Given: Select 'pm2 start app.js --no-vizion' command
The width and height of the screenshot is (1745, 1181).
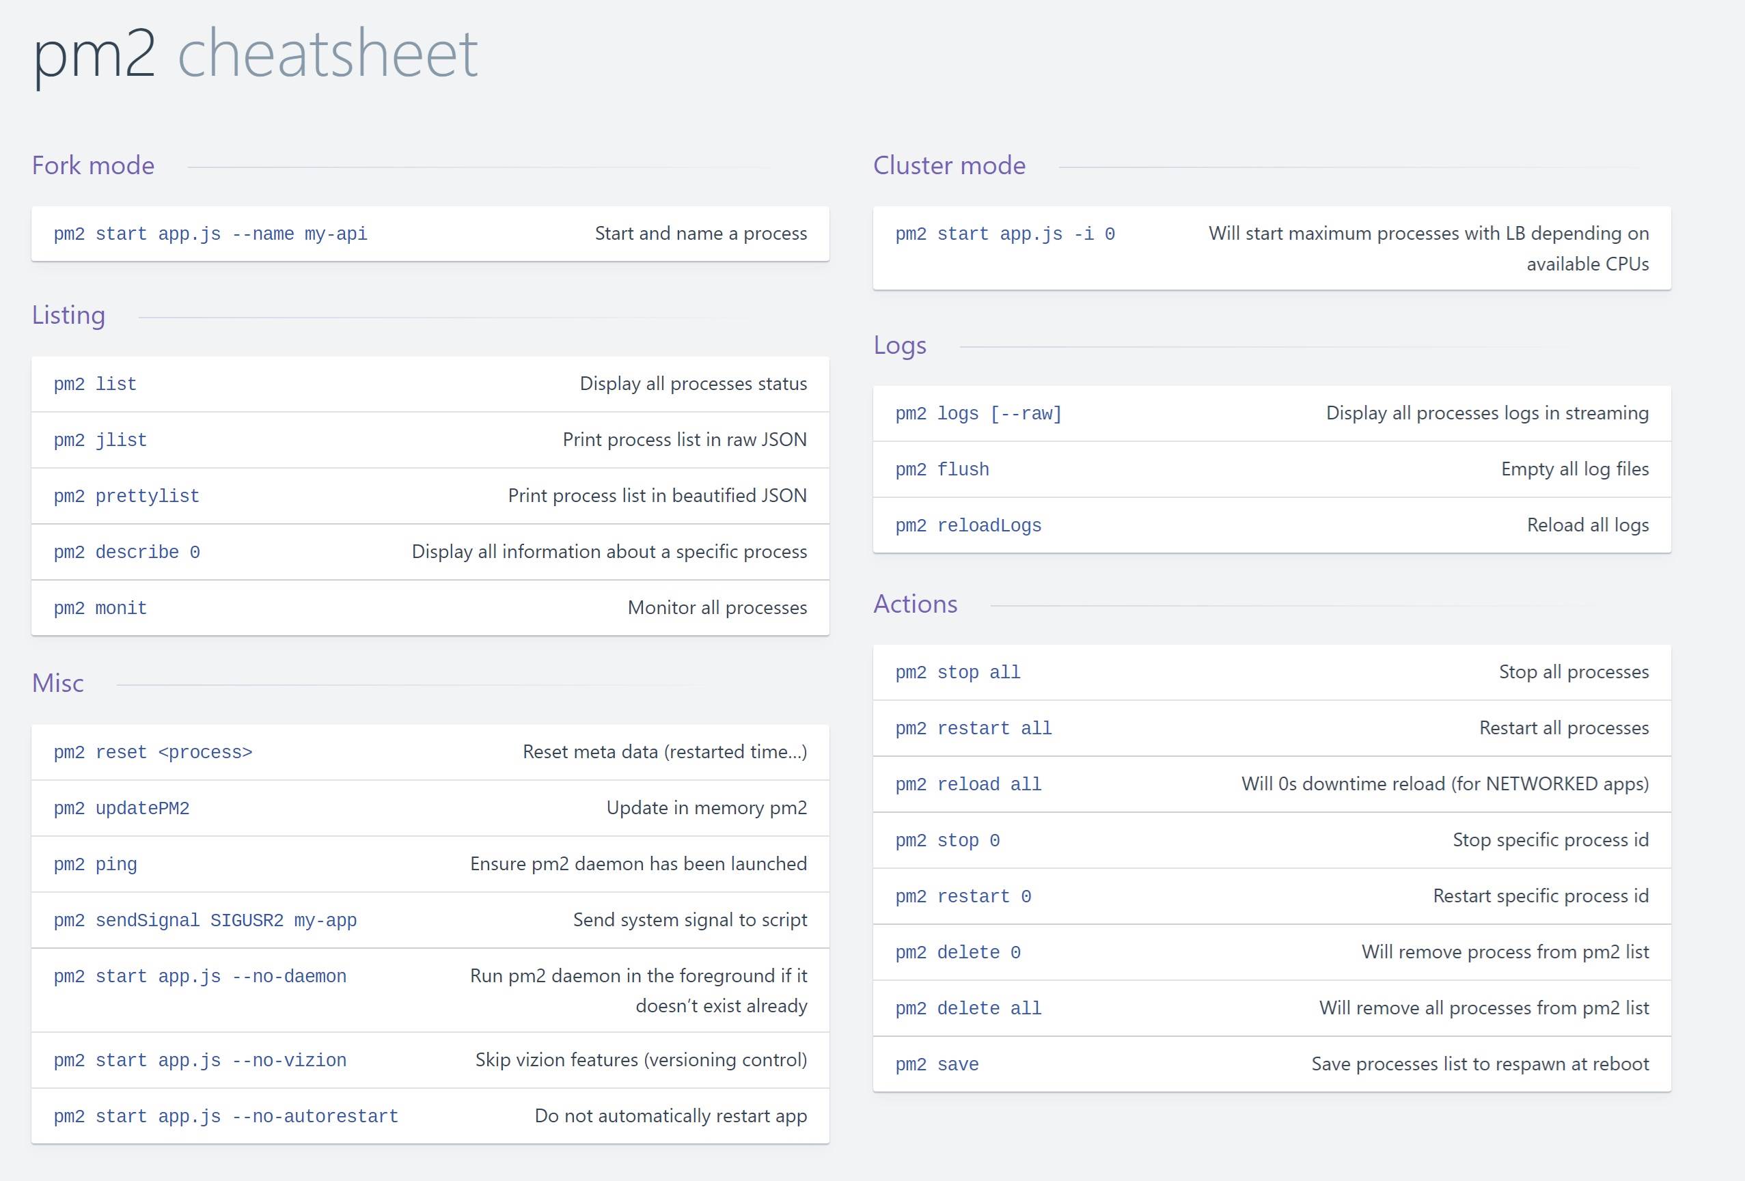Looking at the screenshot, I should 200,1061.
